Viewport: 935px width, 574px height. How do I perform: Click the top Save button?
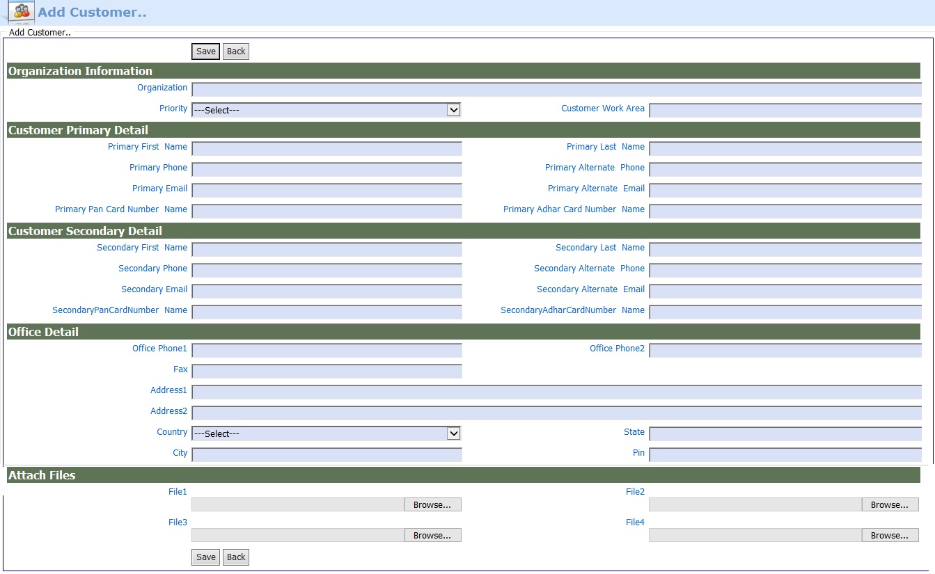(205, 51)
